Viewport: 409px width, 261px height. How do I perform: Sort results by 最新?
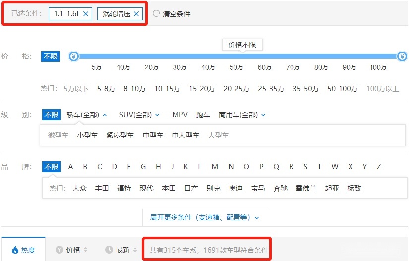pyautogui.click(x=121, y=250)
